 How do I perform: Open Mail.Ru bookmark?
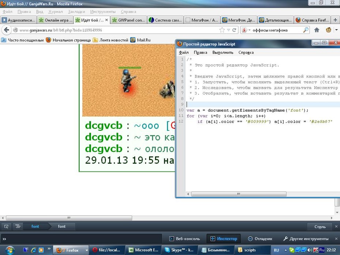[x=140, y=40]
